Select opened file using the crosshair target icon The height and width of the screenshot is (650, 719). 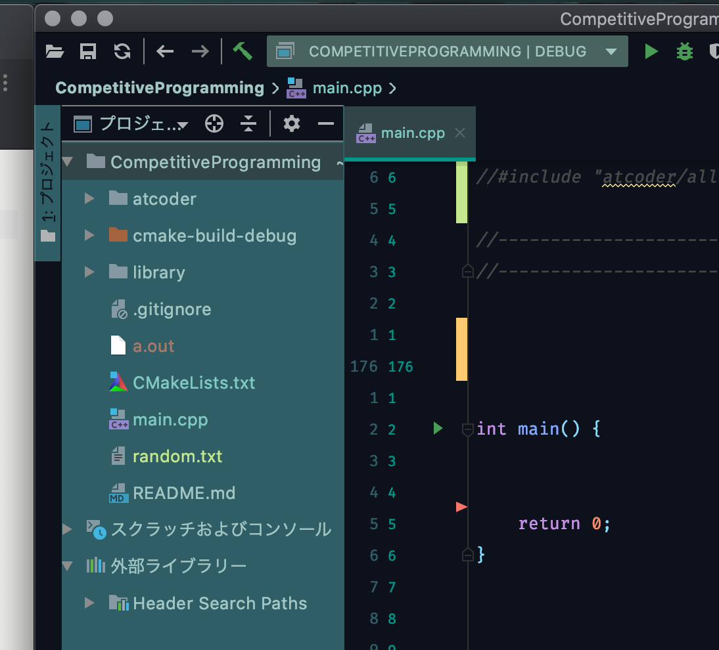(x=214, y=123)
